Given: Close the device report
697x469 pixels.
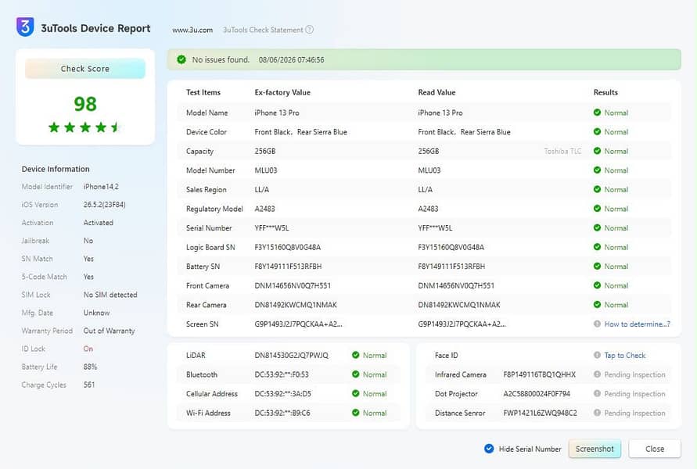Looking at the screenshot, I should tap(655, 449).
